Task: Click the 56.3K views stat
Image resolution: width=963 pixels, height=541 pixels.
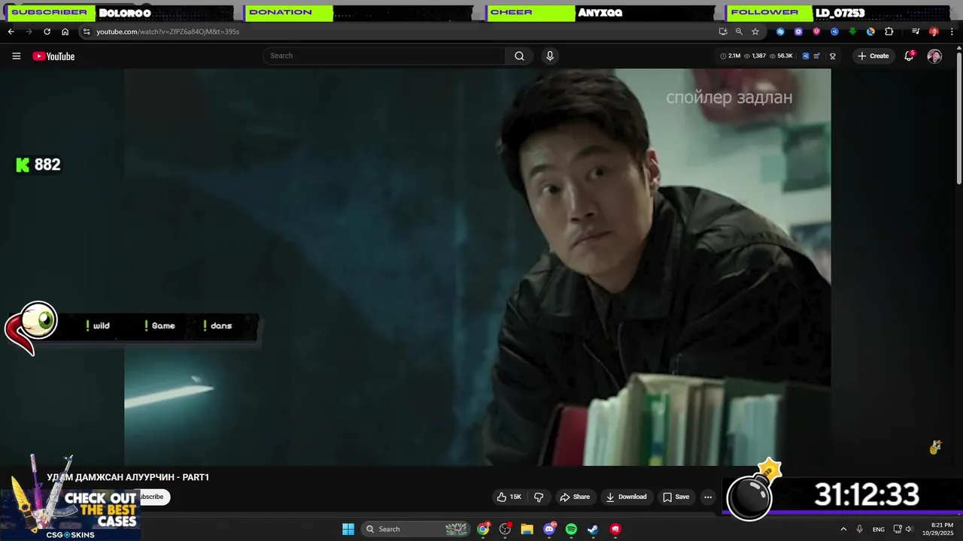Action: (781, 56)
